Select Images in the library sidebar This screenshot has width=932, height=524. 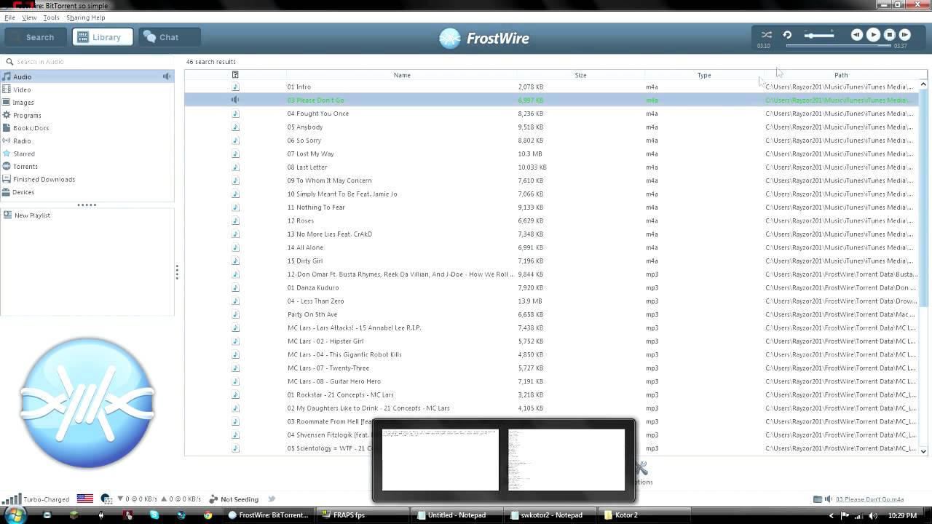(x=87, y=103)
